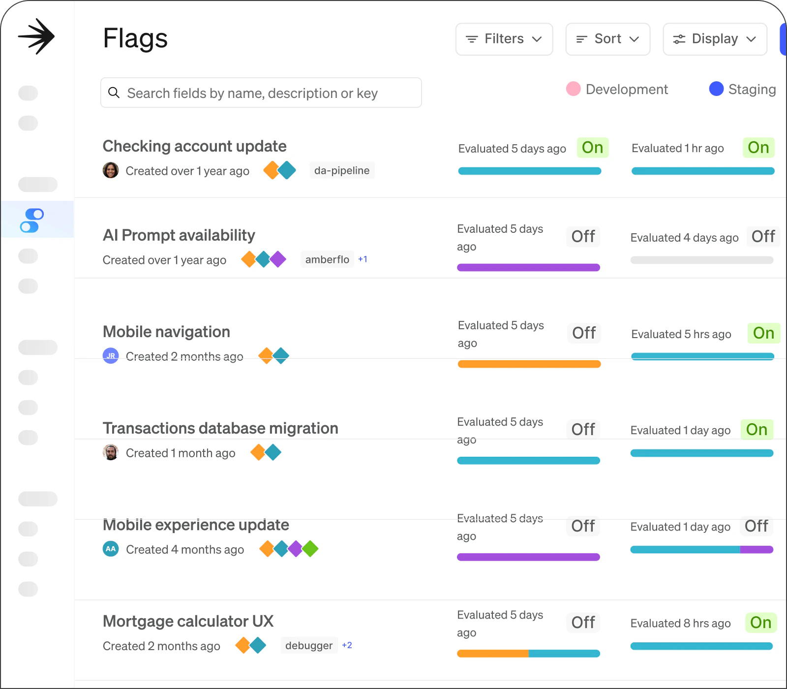This screenshot has height=689, width=787.
Task: Expand the Sort dropdown
Action: pos(607,39)
